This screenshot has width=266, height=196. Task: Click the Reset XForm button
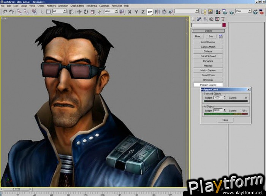click(x=208, y=75)
